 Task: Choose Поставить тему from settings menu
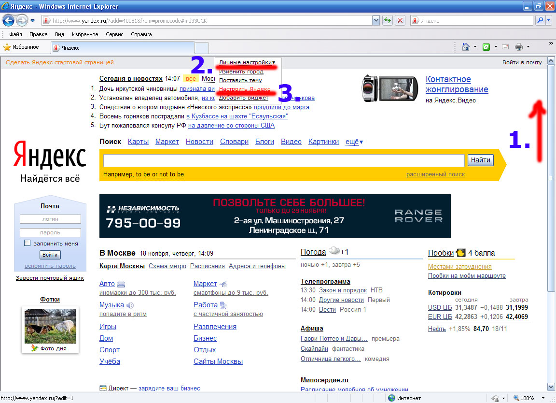(x=240, y=80)
